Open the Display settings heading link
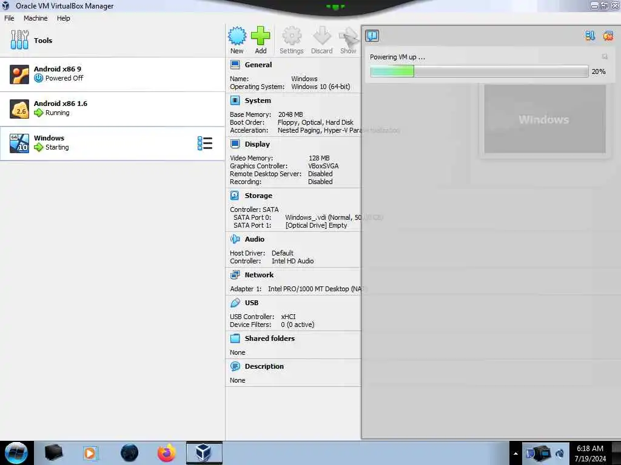 pos(257,144)
